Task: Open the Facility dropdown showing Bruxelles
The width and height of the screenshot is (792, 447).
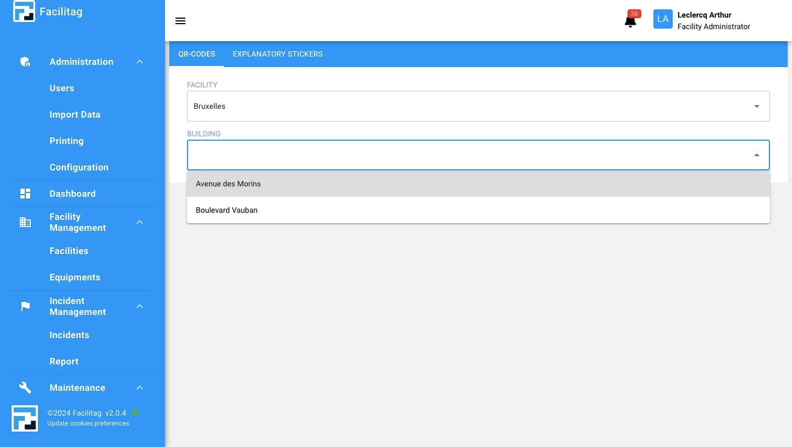Action: (477, 106)
